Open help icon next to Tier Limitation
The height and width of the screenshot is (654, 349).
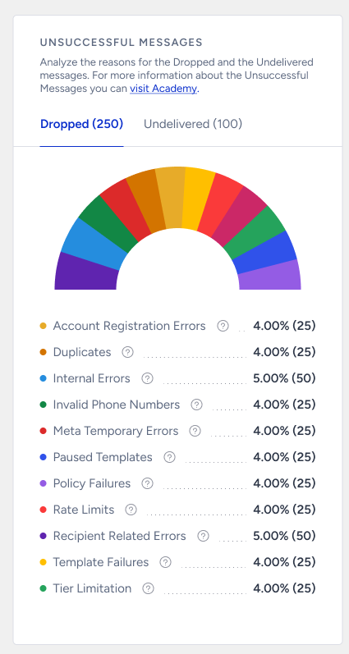pyautogui.click(x=148, y=588)
